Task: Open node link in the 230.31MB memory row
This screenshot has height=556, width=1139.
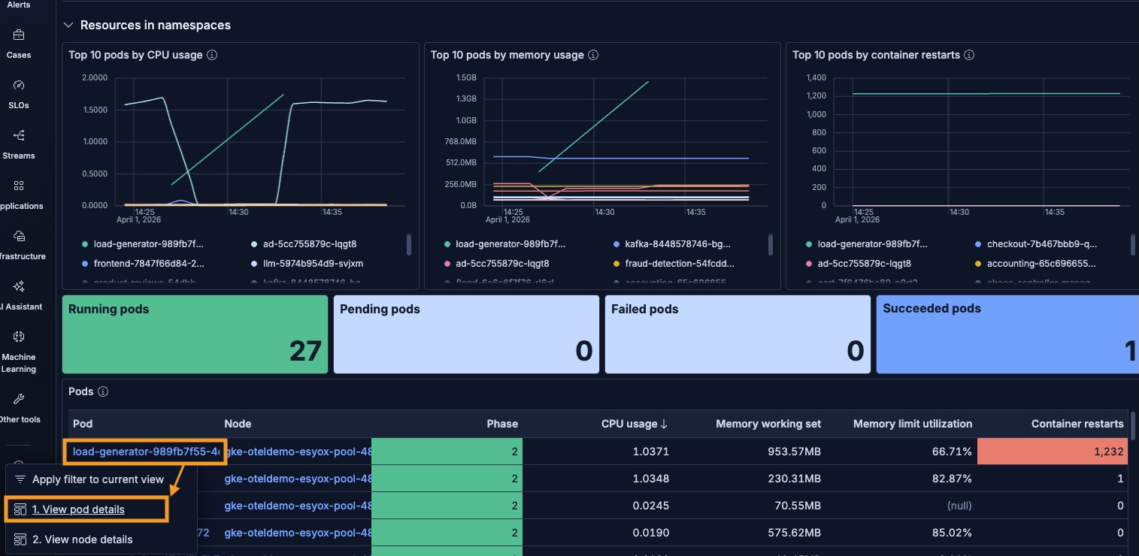Action: [x=298, y=479]
